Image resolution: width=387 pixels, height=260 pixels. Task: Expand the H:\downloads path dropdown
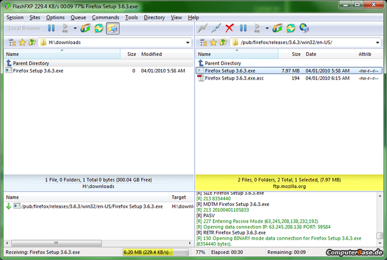[x=188, y=43]
